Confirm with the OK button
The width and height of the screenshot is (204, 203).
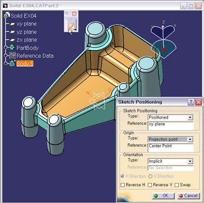coord(163,196)
